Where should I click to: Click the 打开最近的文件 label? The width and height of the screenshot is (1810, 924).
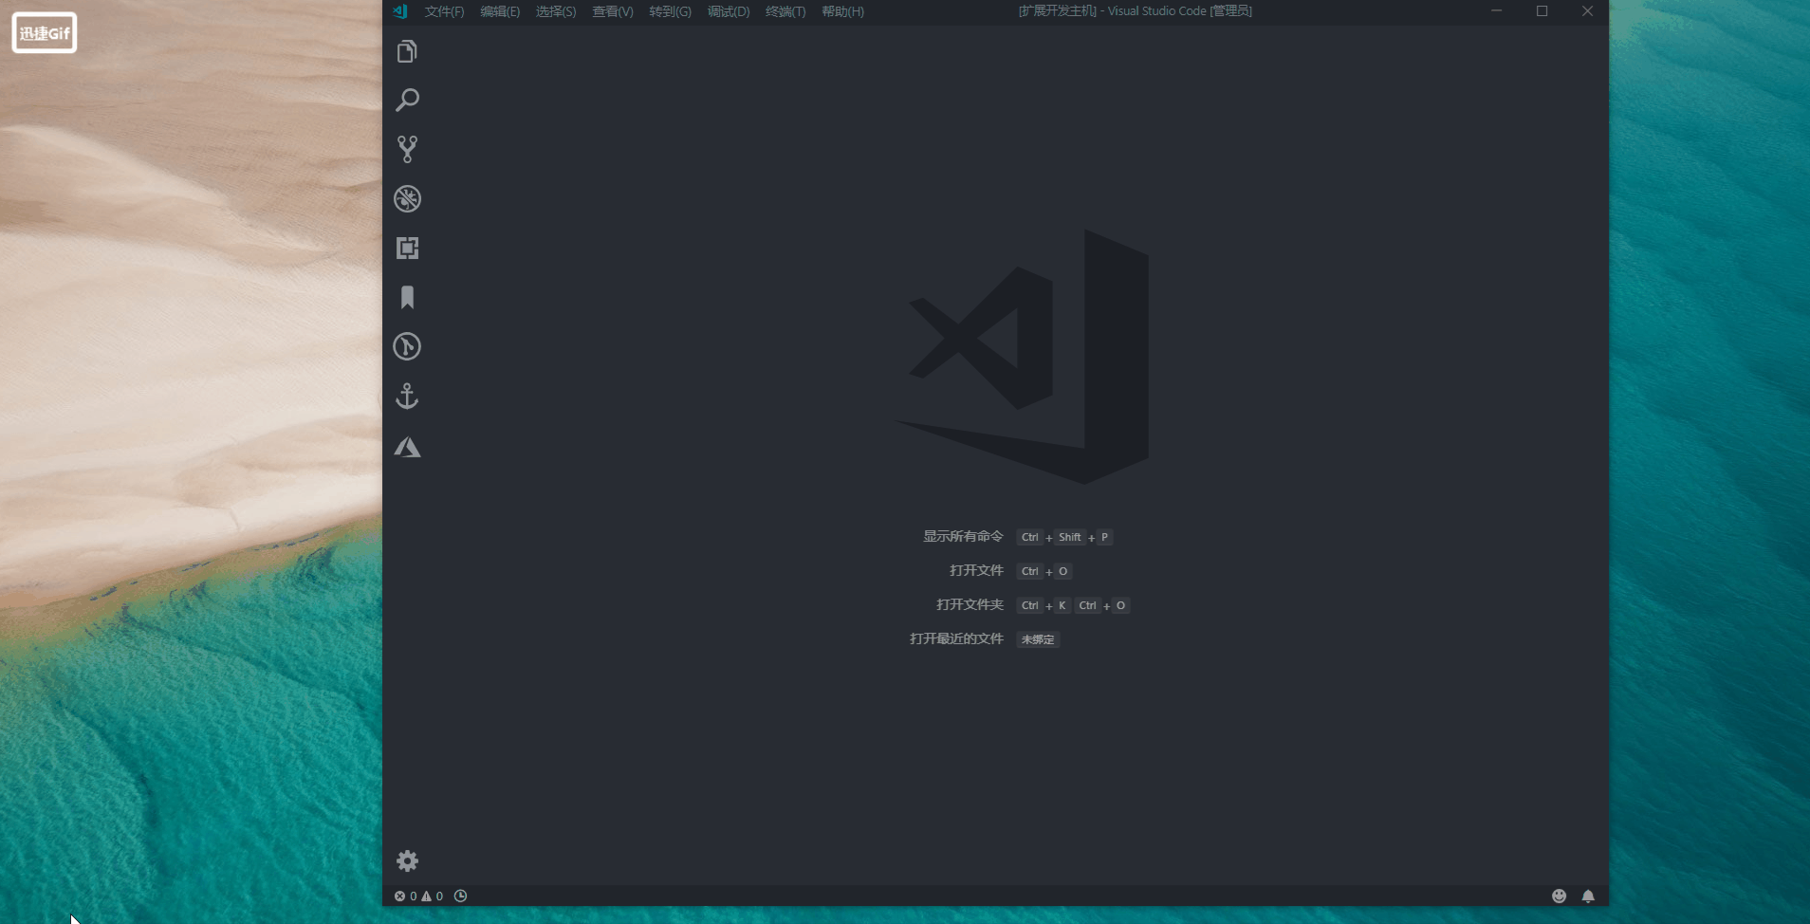956,638
